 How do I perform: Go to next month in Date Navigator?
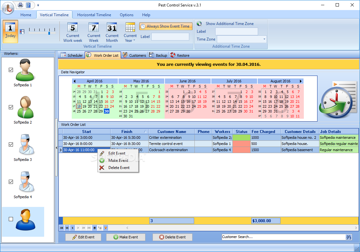(301, 81)
